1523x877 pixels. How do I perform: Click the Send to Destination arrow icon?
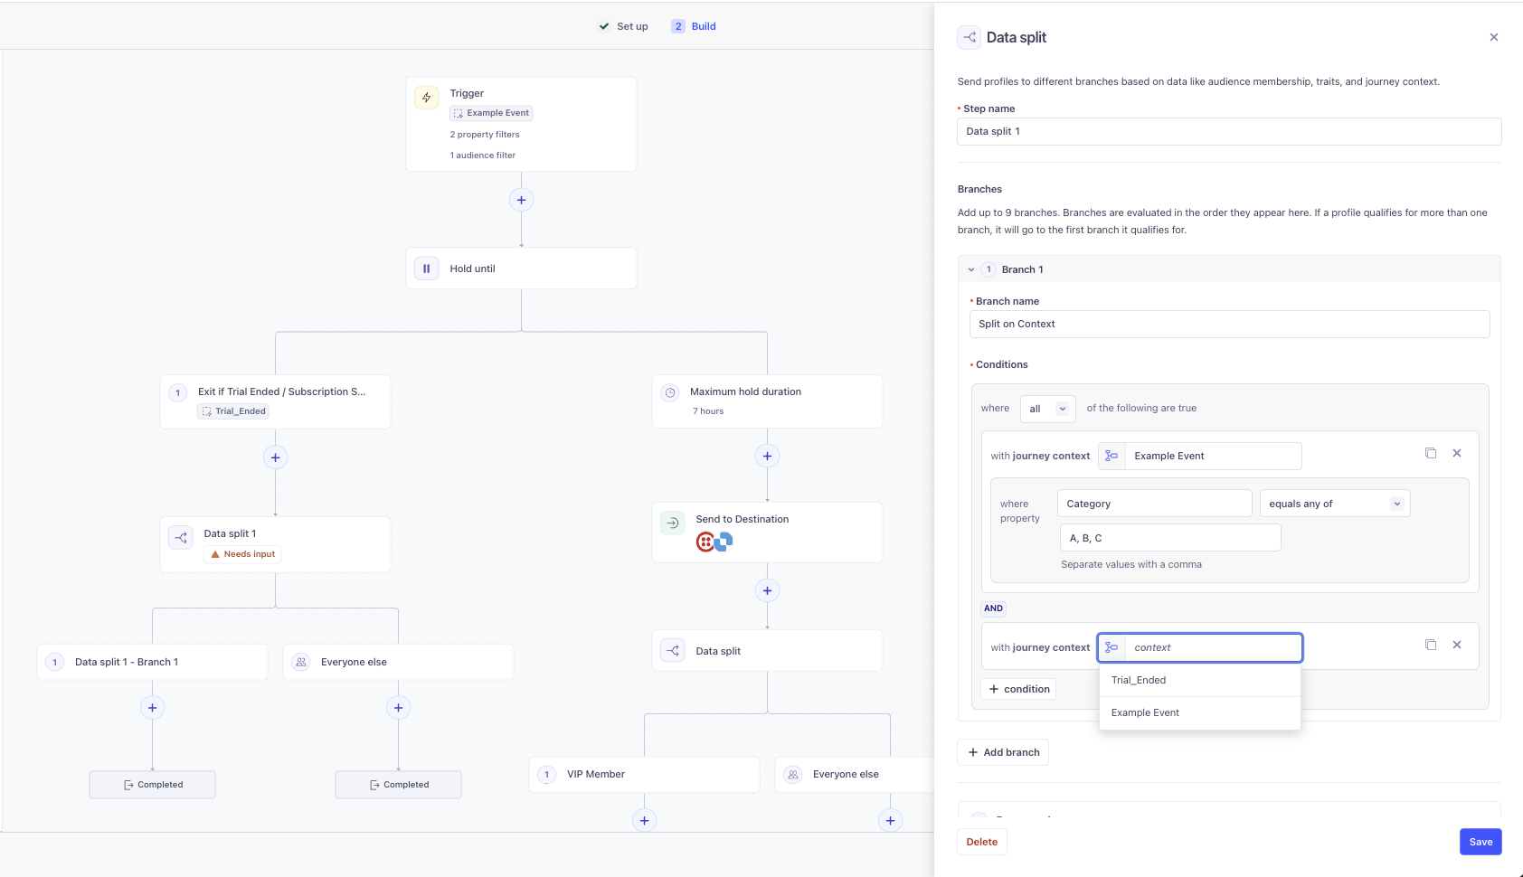click(672, 523)
